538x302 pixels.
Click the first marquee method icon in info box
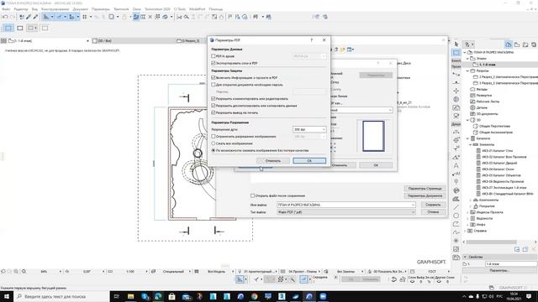[8, 28]
